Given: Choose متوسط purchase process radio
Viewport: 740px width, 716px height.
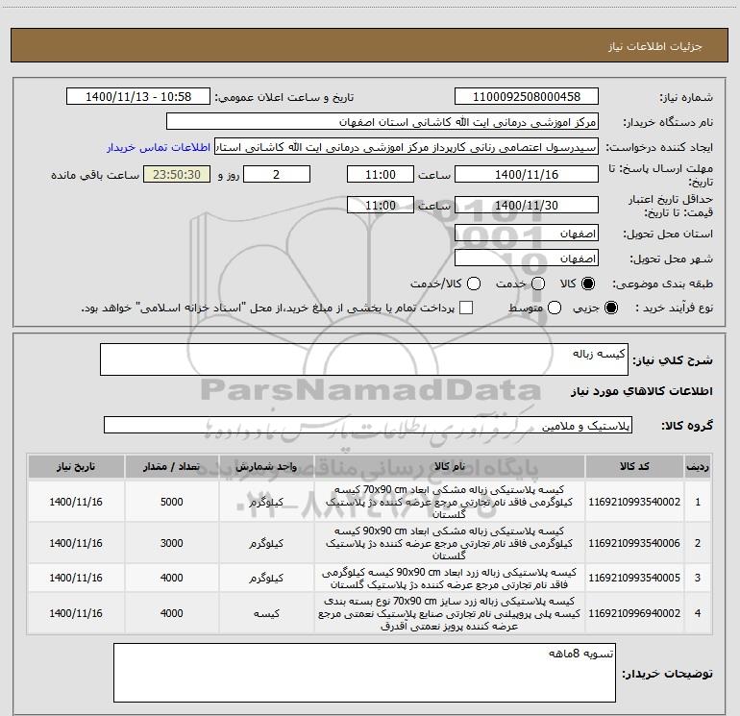Looking at the screenshot, I should [x=555, y=308].
